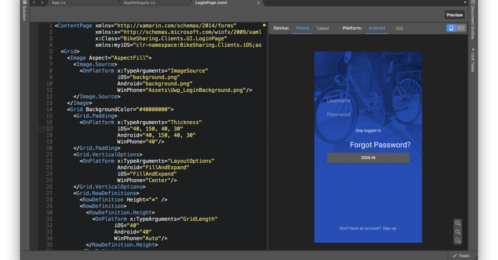
Task: Click the green code analysis status dot
Action: click(264, 25)
